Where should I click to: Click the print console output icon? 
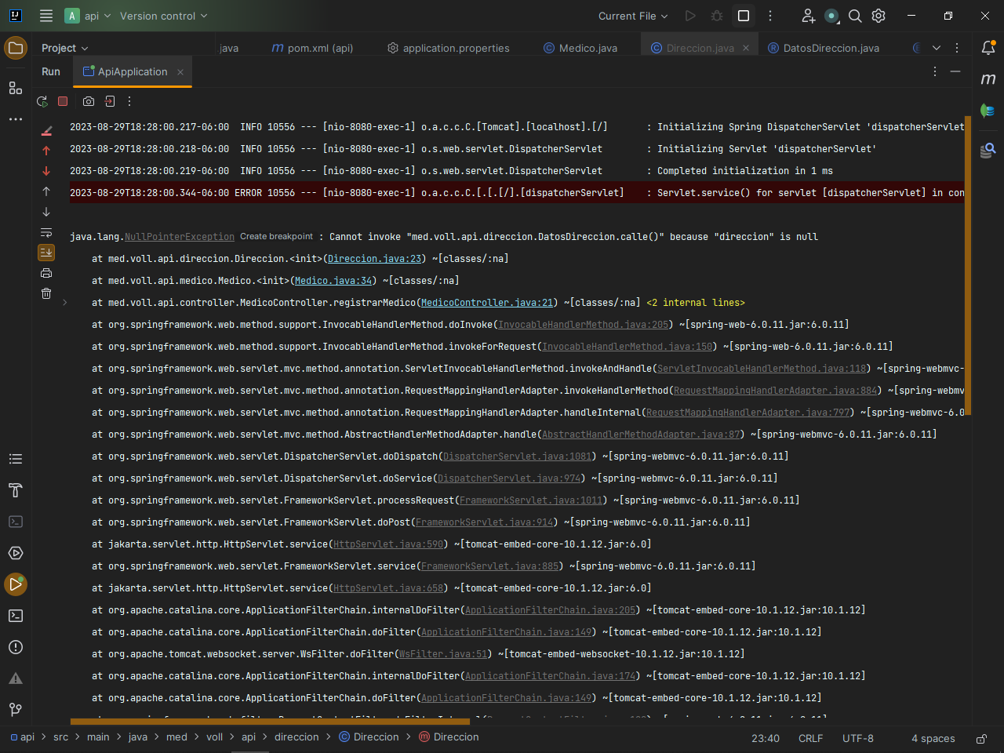tap(46, 273)
